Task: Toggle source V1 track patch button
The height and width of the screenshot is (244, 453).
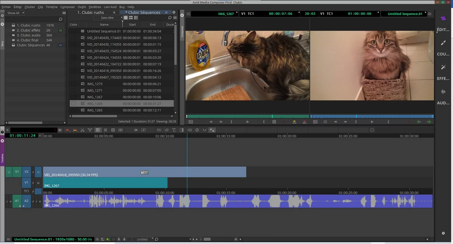Action: (17, 172)
